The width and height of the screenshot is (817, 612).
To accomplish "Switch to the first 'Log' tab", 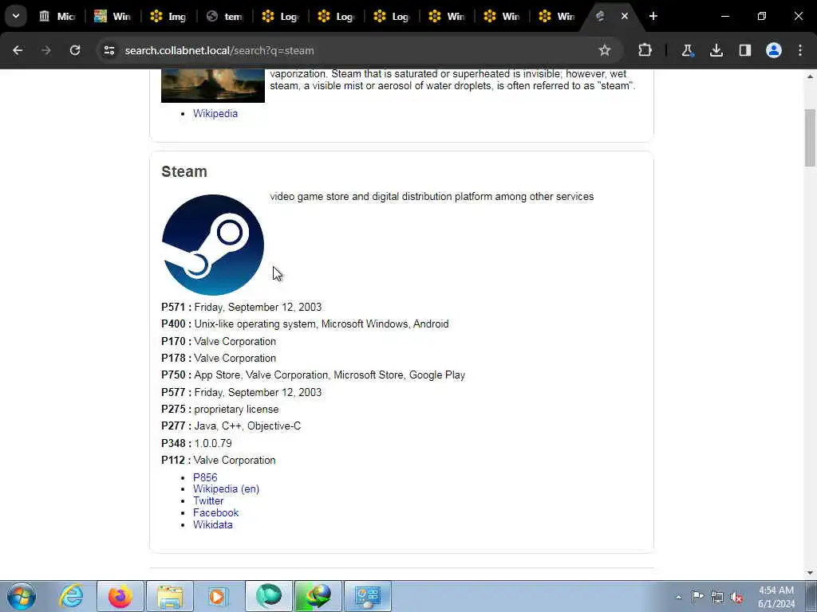I will coord(280,16).
